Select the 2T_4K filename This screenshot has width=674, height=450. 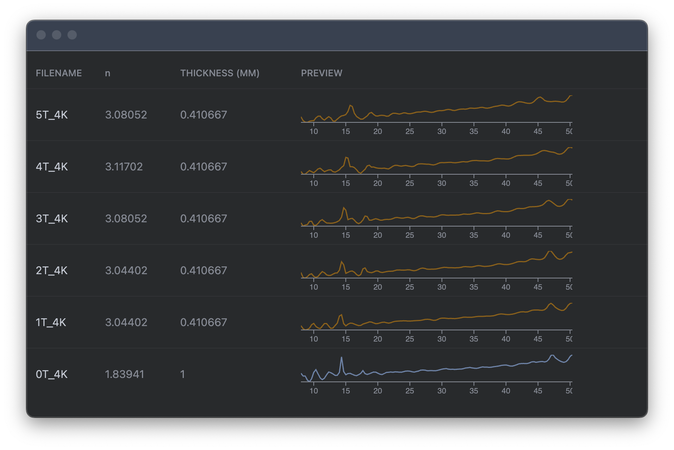52,270
